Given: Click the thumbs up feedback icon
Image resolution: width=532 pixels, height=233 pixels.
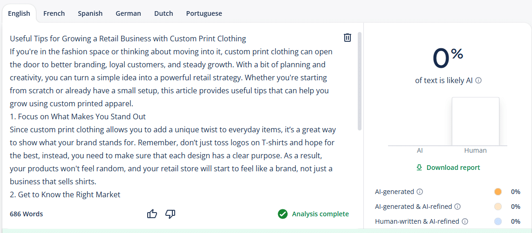Looking at the screenshot, I should 152,214.
